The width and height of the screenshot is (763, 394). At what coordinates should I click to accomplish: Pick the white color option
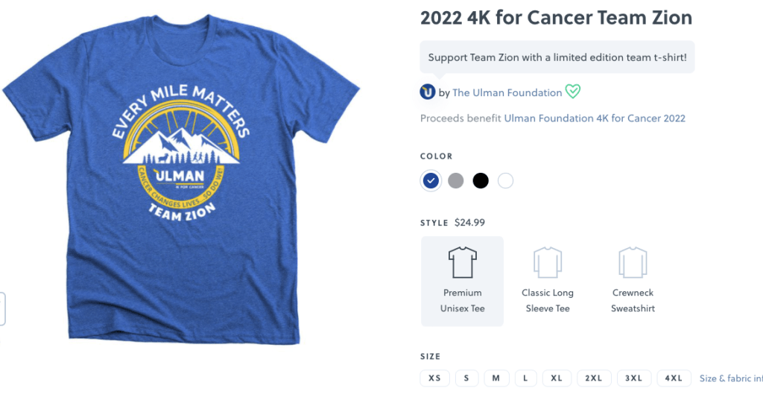(506, 181)
